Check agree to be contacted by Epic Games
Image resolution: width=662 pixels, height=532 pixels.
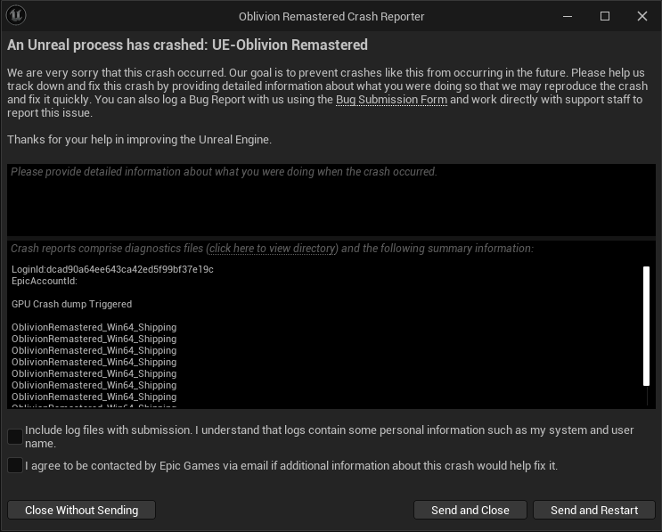15,465
